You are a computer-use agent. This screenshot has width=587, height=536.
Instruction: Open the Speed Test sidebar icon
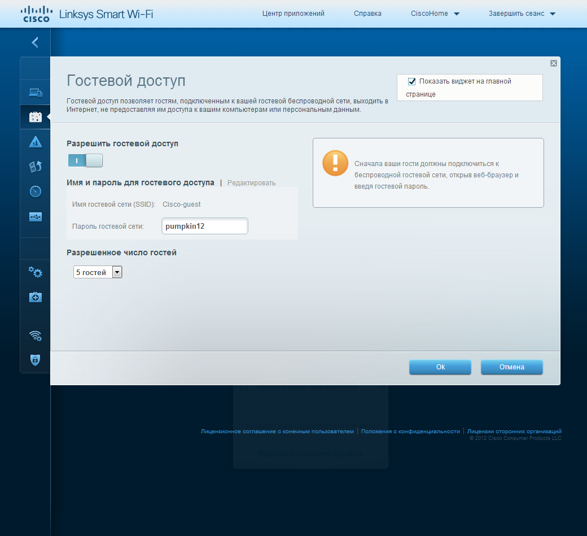[36, 191]
